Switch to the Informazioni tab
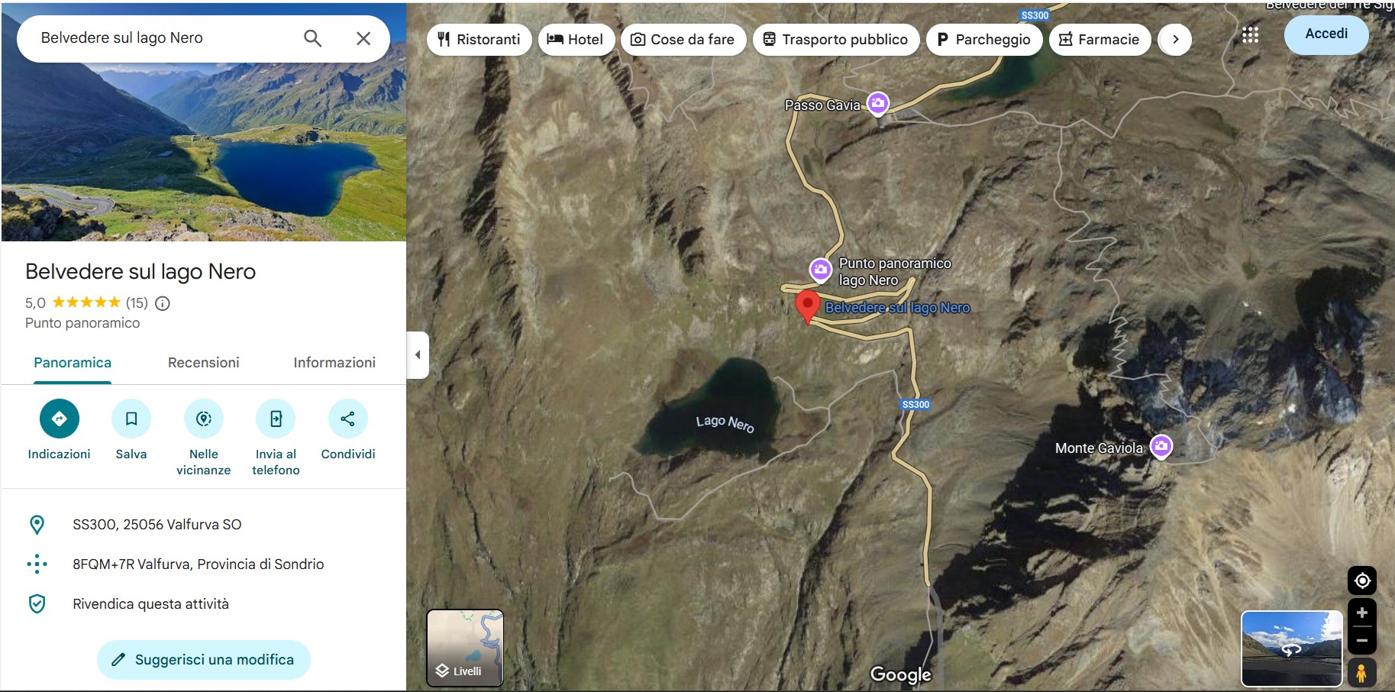 pos(334,363)
